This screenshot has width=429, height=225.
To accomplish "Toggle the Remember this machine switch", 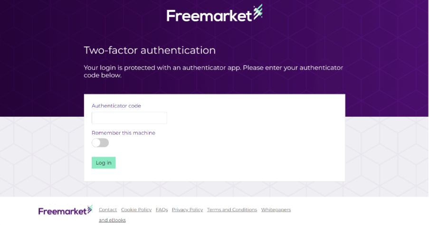I will click(x=100, y=143).
